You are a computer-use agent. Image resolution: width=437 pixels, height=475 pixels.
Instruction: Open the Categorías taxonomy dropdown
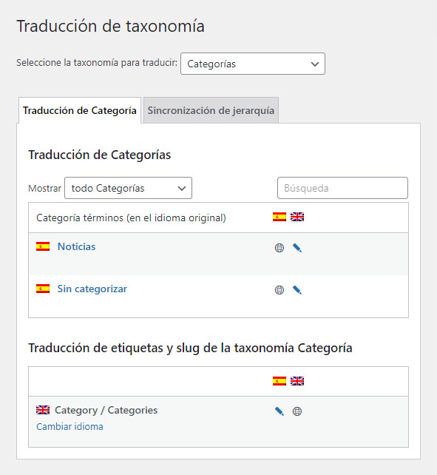[253, 64]
